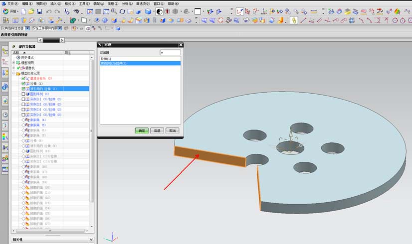Click the Fit view icon in toolbar
Image resolution: width=412 pixels, height=244 pixels.
[90, 11]
